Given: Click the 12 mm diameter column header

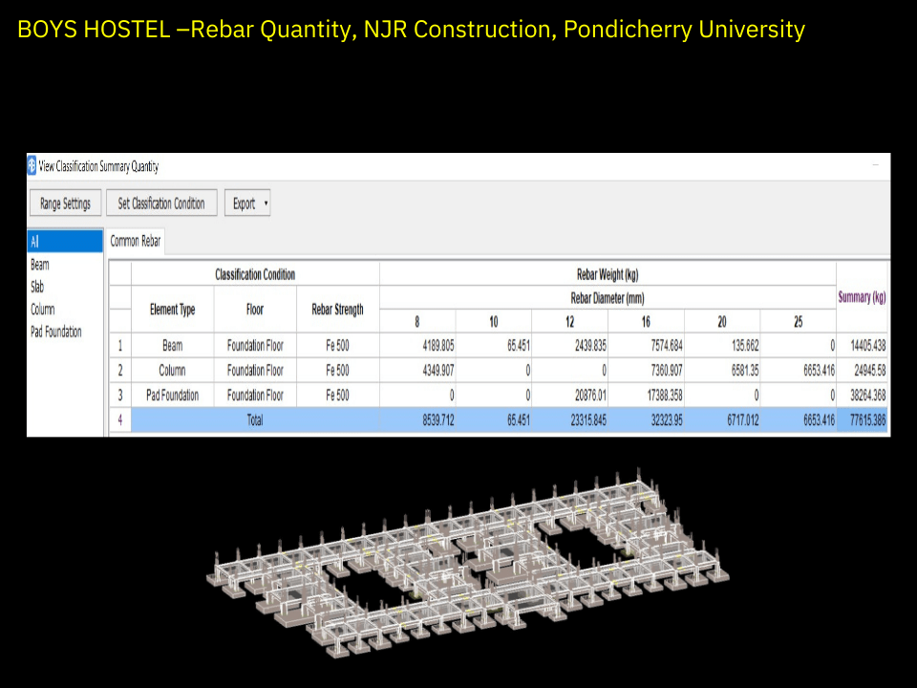Looking at the screenshot, I should point(569,322).
